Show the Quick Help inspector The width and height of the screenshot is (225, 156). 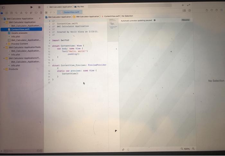(217, 10)
